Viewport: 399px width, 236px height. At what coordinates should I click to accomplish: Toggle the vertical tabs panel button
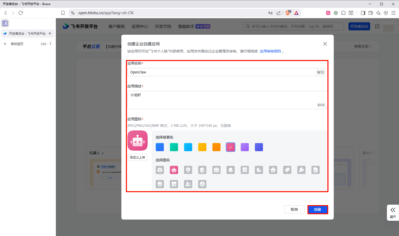pyautogui.click(x=5, y=23)
